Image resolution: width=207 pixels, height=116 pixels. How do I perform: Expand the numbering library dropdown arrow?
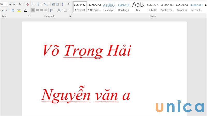click(42, 4)
